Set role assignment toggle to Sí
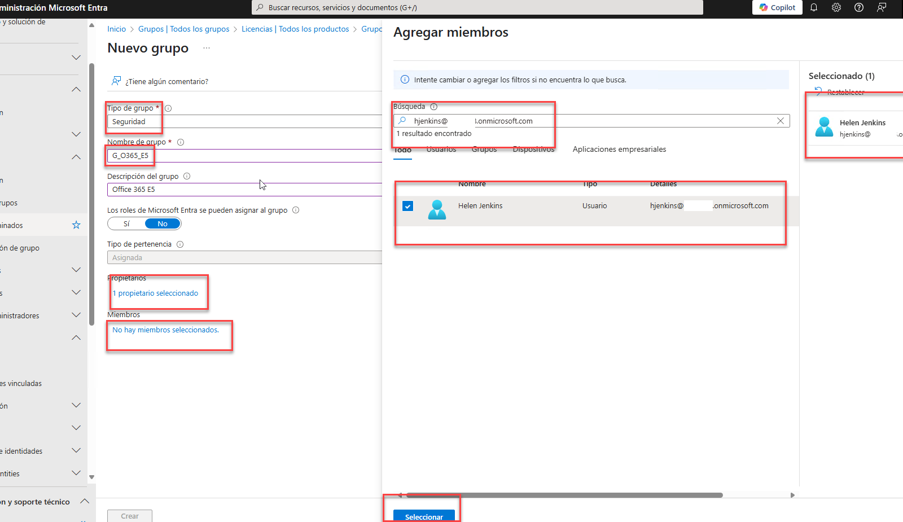Screen dimensions: 903x522 click(x=127, y=224)
